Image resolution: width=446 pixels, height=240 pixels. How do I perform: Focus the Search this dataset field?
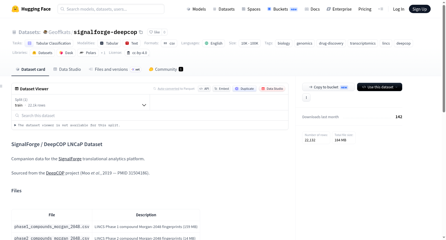point(150,115)
